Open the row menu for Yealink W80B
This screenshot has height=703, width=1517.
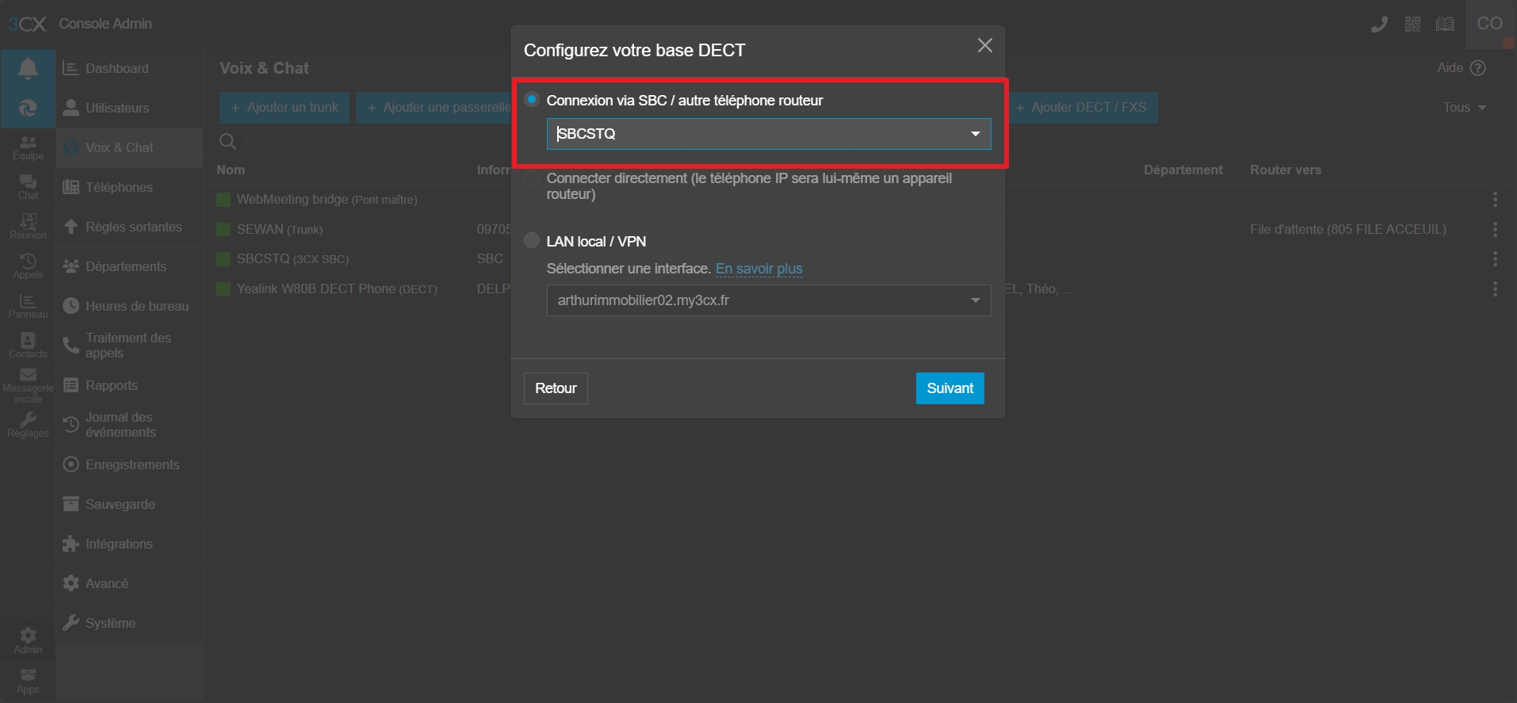coord(1495,288)
